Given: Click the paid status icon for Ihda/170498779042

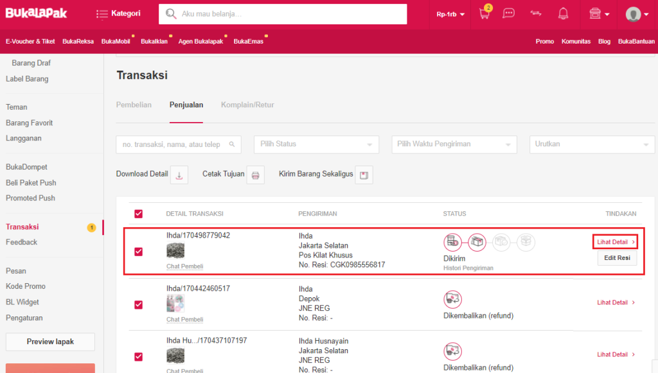Looking at the screenshot, I should click(x=452, y=242).
